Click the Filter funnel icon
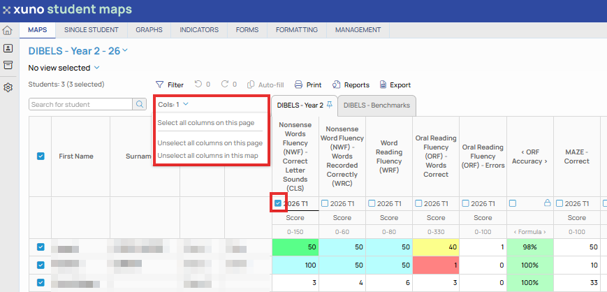The width and height of the screenshot is (607, 292). click(x=159, y=85)
